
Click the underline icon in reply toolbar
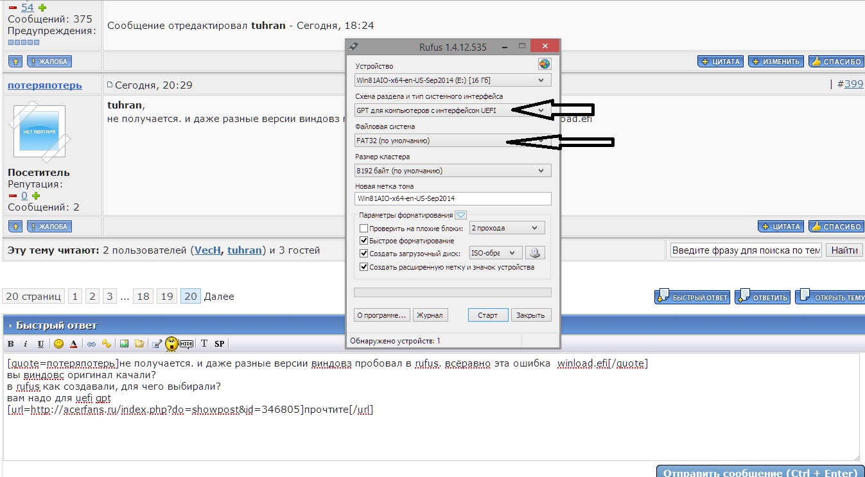coord(40,344)
